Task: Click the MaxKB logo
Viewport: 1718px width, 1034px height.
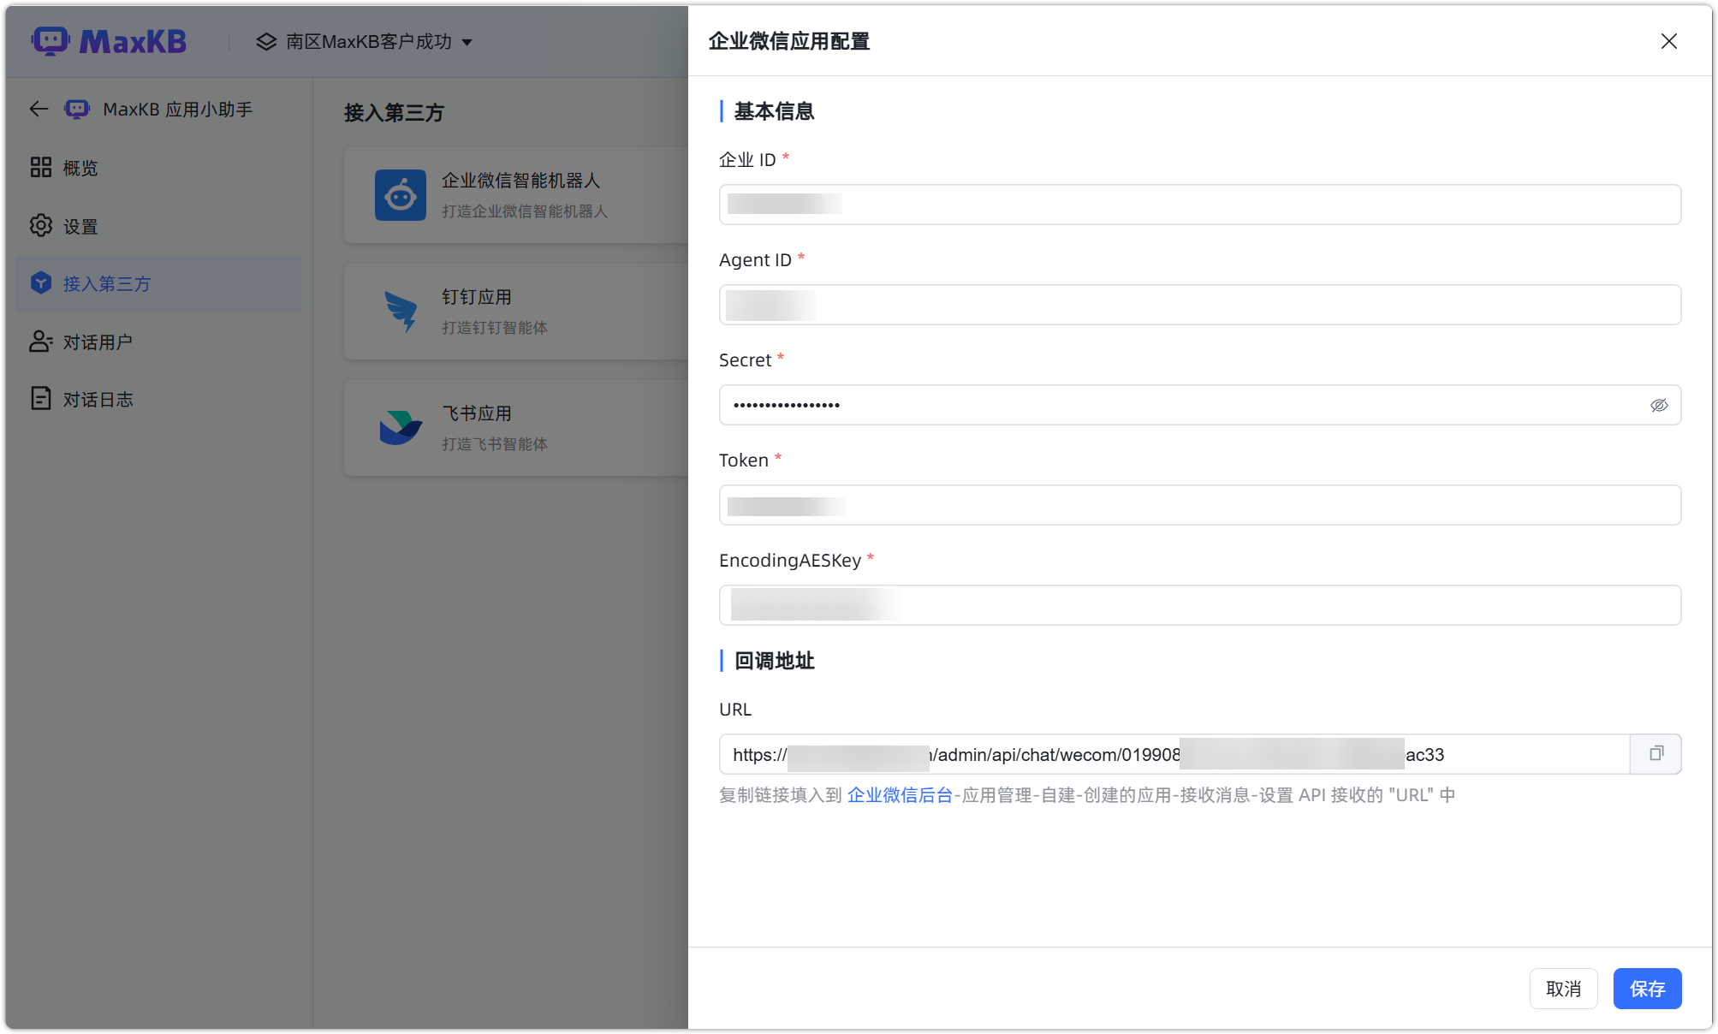Action: point(109,40)
